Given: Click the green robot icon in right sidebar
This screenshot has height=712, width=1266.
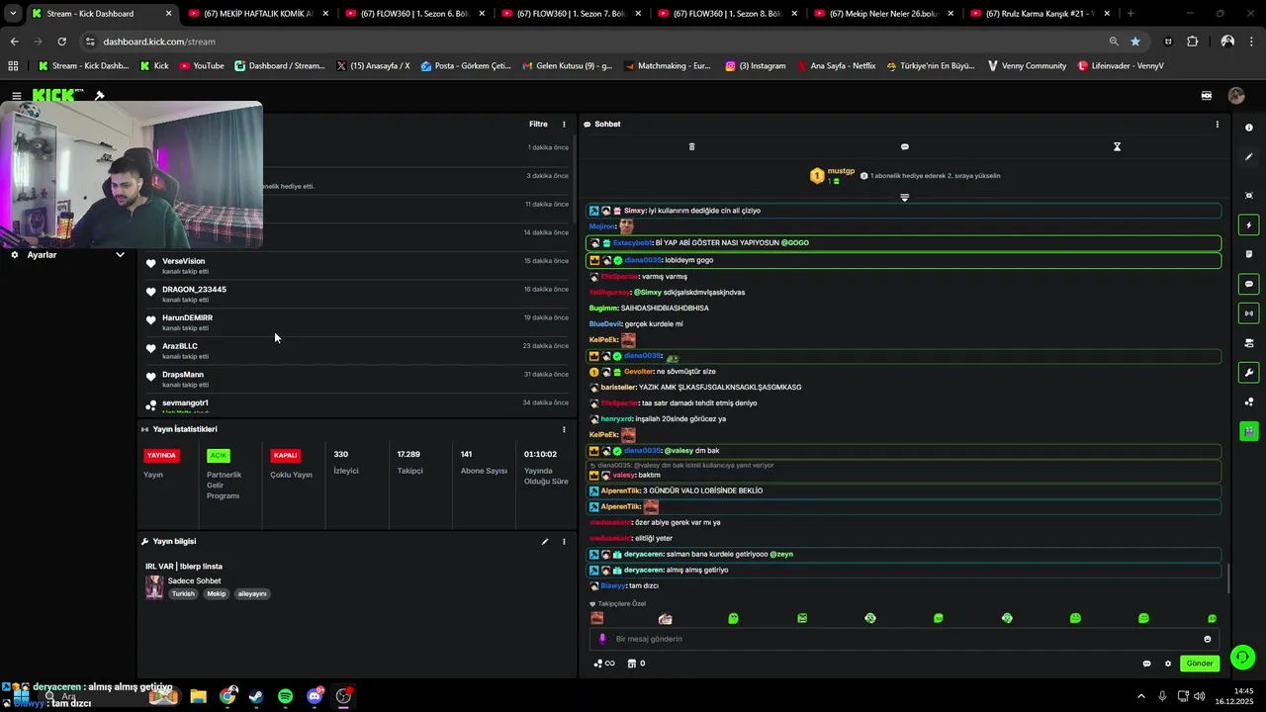Looking at the screenshot, I should pyautogui.click(x=1249, y=431).
